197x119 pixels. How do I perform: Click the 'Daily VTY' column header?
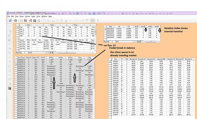coord(36,58)
